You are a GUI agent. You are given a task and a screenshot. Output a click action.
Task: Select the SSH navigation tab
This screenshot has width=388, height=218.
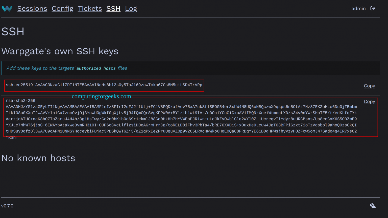click(113, 8)
